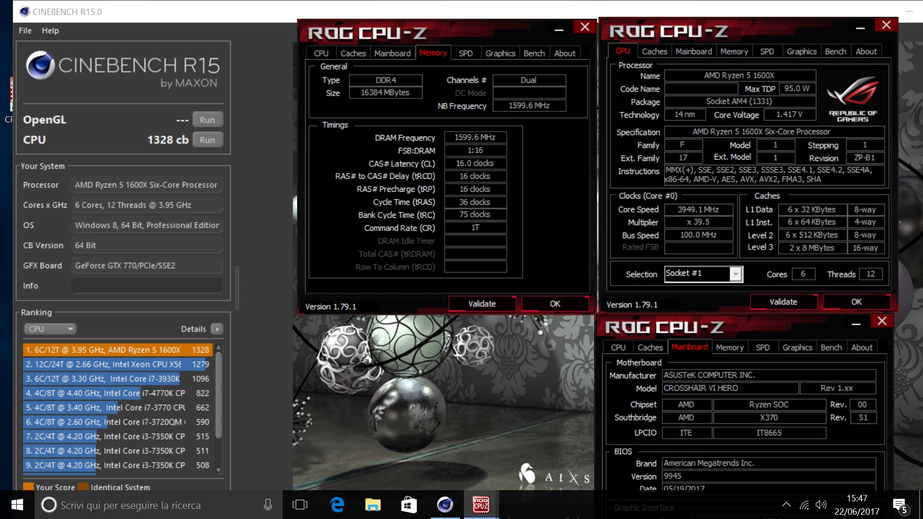
Task: Show hidden system tray icons
Action: coord(786,505)
